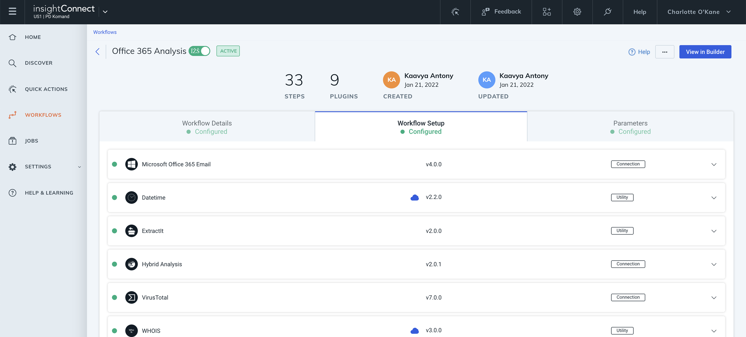Click Utility tag on ExtractIt row
The width and height of the screenshot is (746, 337).
[x=622, y=231]
